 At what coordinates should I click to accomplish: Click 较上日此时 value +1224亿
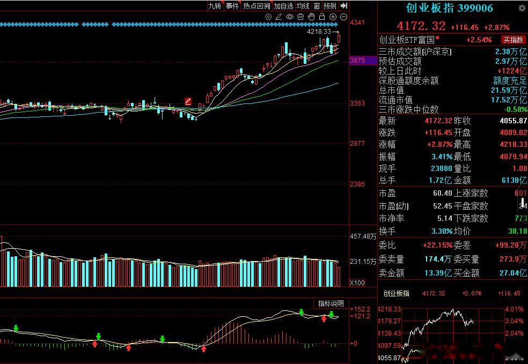[512, 71]
